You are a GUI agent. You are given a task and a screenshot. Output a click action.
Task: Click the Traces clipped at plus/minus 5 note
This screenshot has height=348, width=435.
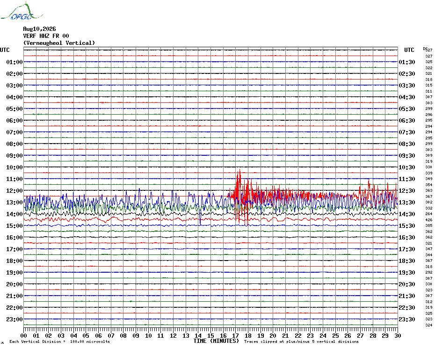(301, 341)
